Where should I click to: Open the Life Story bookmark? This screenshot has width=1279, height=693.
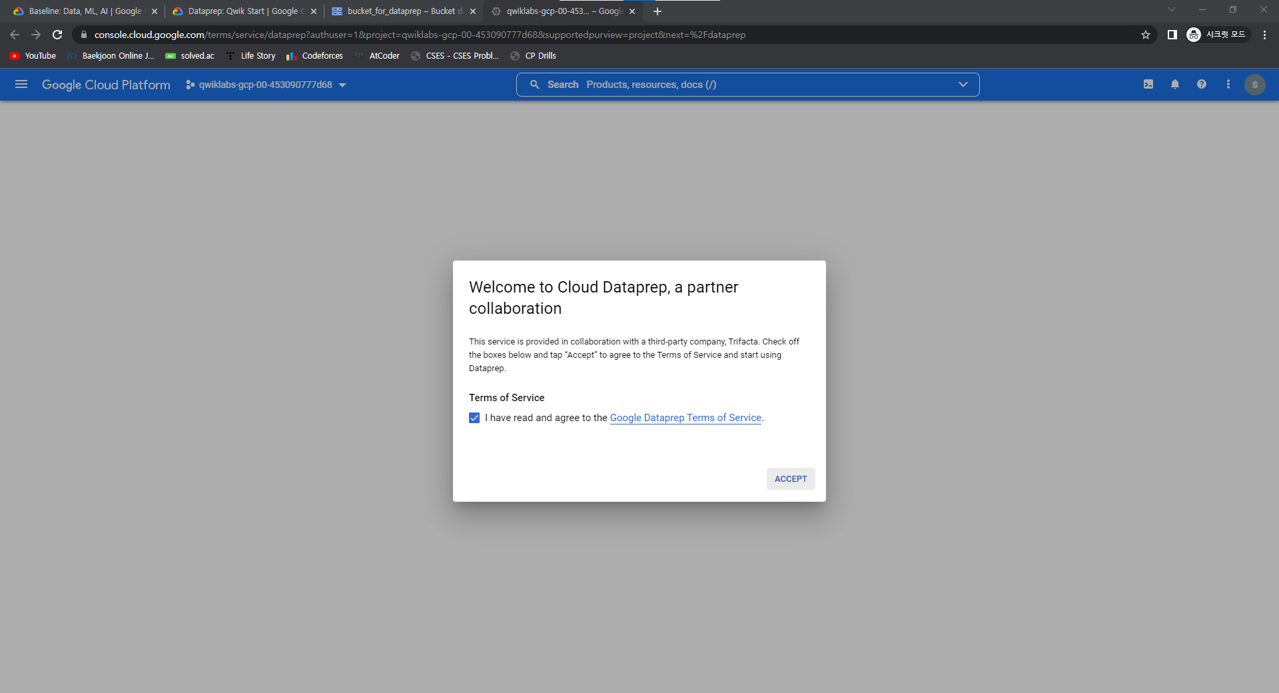250,56
